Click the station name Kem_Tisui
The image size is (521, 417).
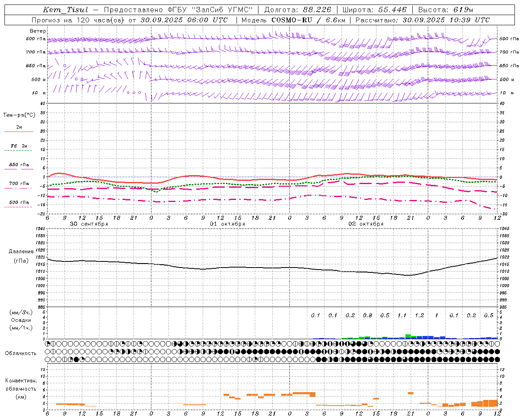[x=66, y=10]
